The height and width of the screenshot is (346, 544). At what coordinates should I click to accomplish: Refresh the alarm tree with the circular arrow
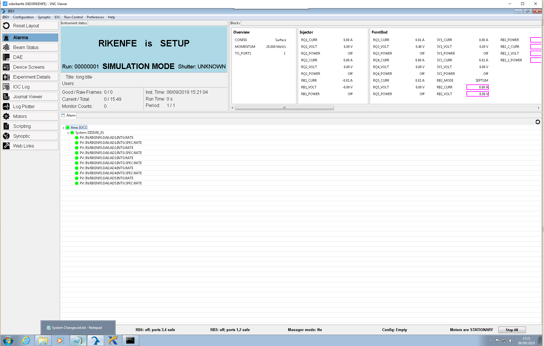(x=538, y=122)
